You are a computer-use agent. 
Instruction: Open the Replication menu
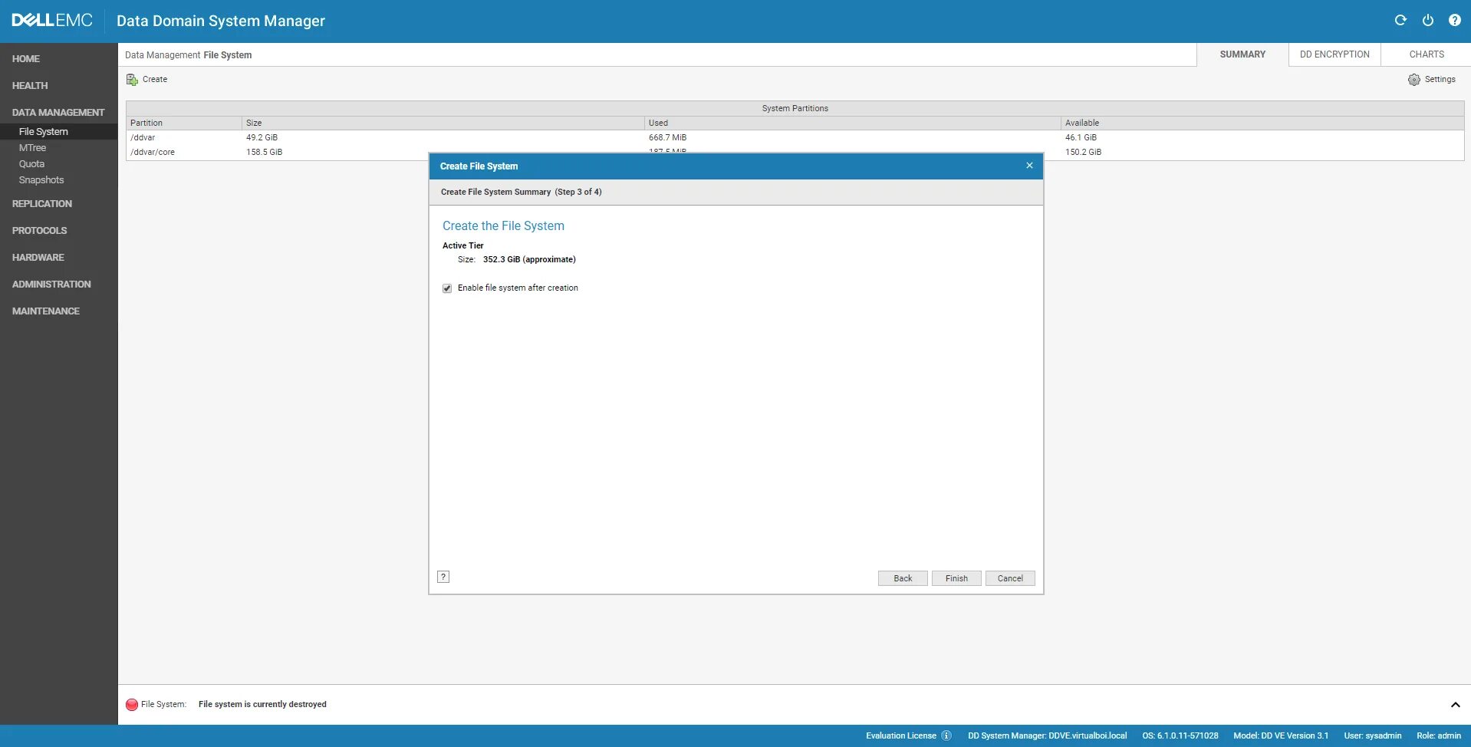pyautogui.click(x=42, y=203)
